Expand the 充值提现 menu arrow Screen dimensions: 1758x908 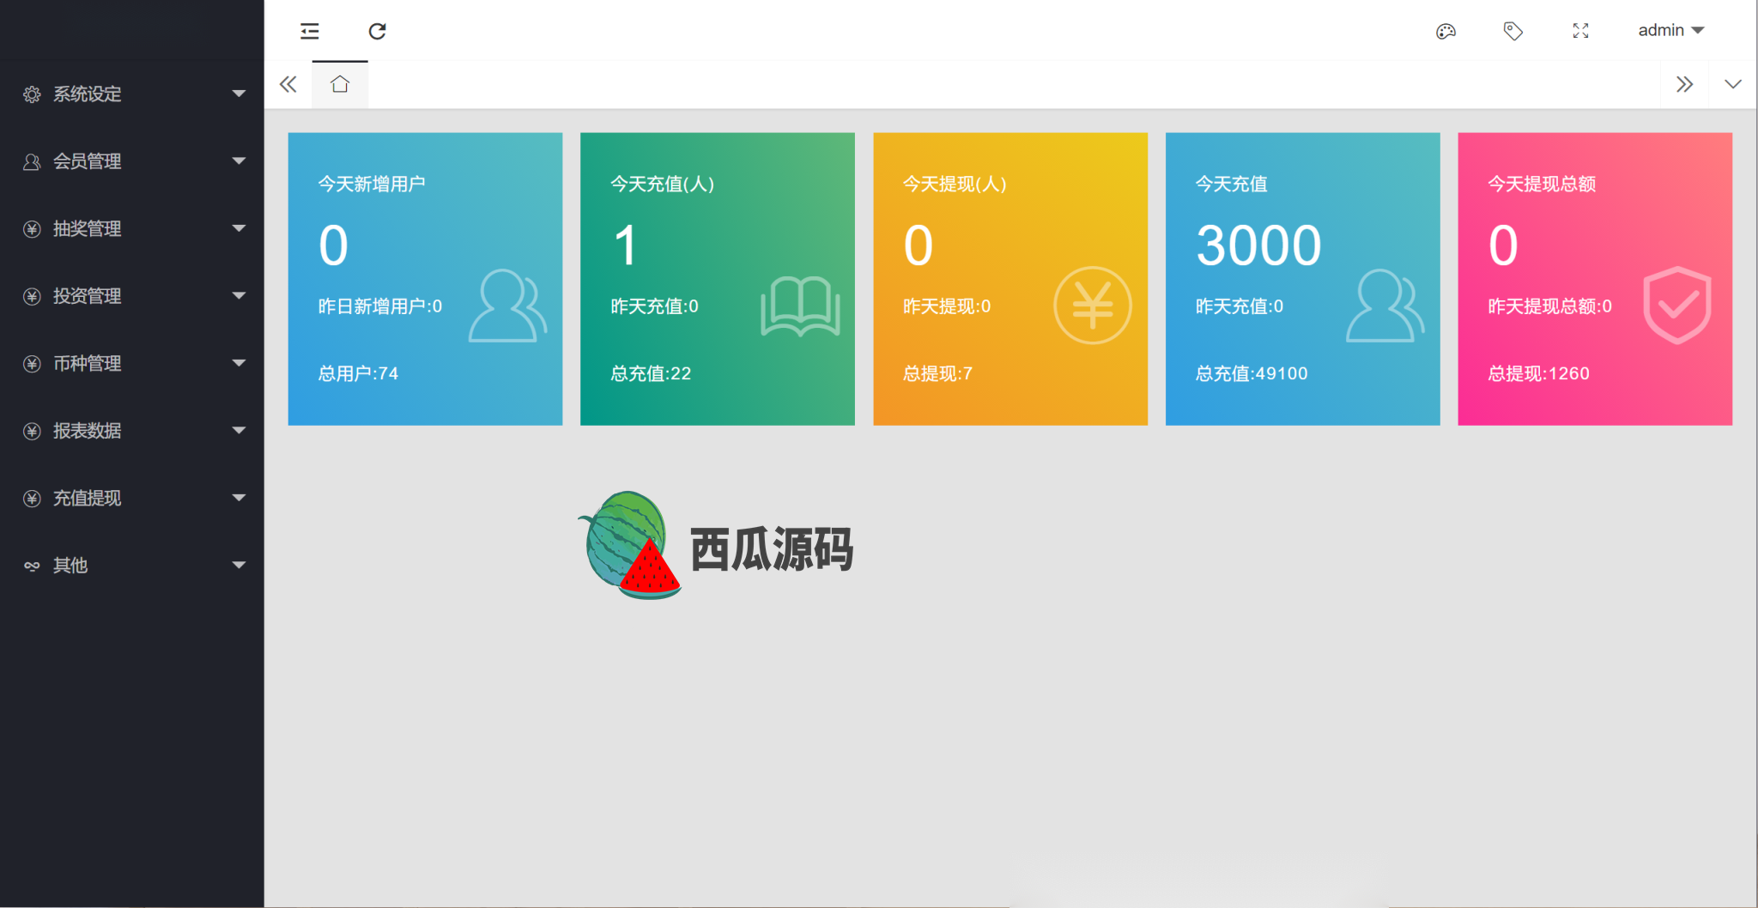pyautogui.click(x=239, y=498)
